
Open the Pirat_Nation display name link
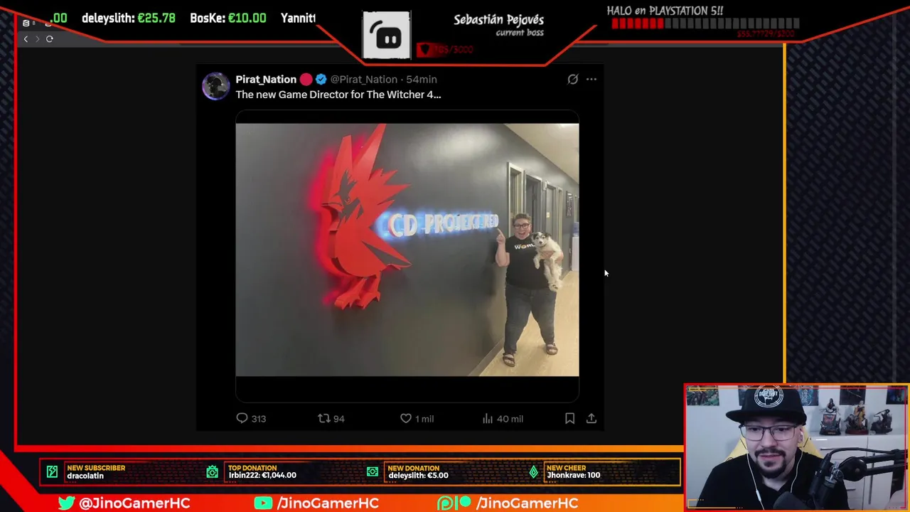(266, 80)
